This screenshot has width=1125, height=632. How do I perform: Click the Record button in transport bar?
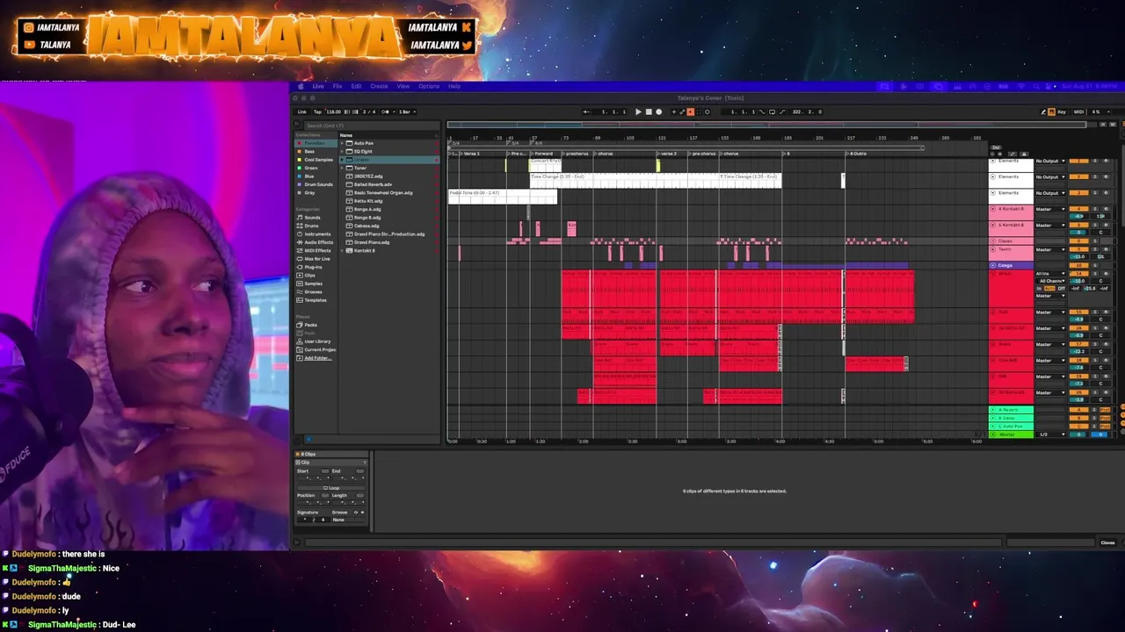pos(658,111)
